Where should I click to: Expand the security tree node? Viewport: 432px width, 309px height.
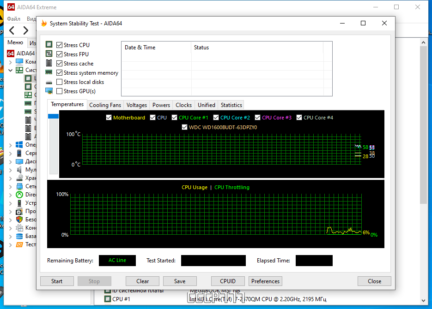11,220
